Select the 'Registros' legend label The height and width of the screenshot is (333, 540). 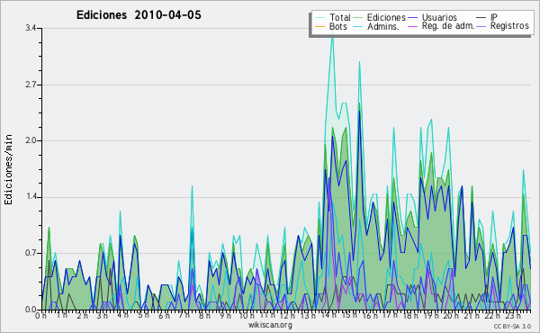pos(509,26)
